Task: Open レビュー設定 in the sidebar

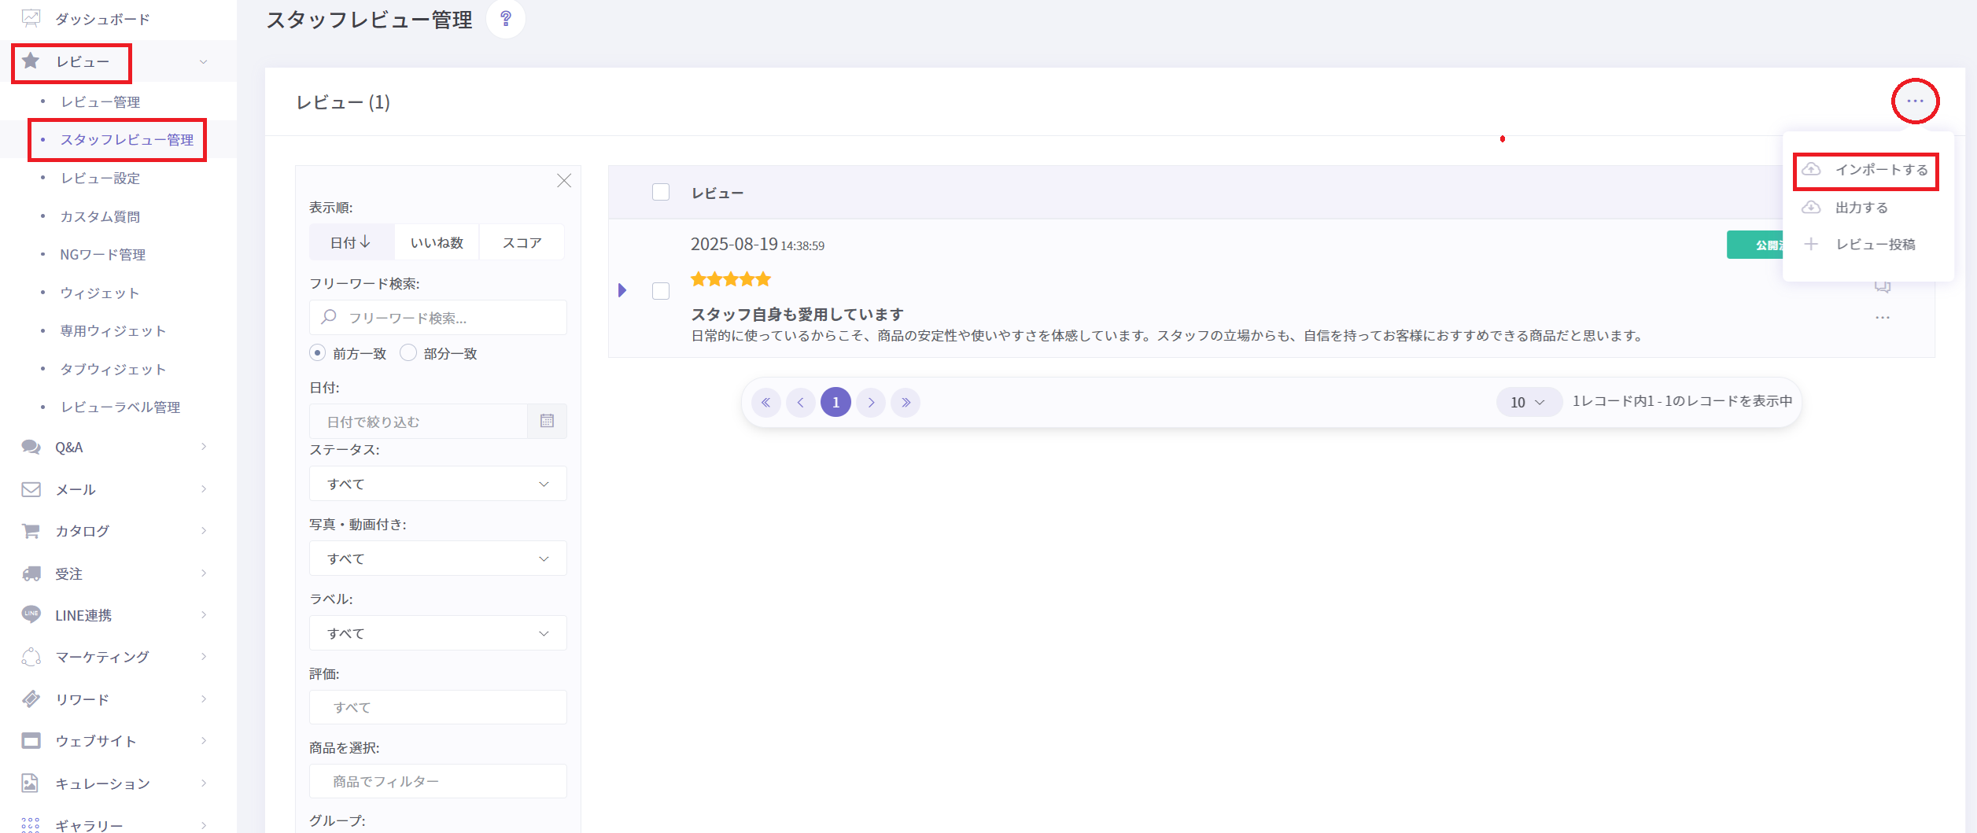Action: pyautogui.click(x=101, y=179)
